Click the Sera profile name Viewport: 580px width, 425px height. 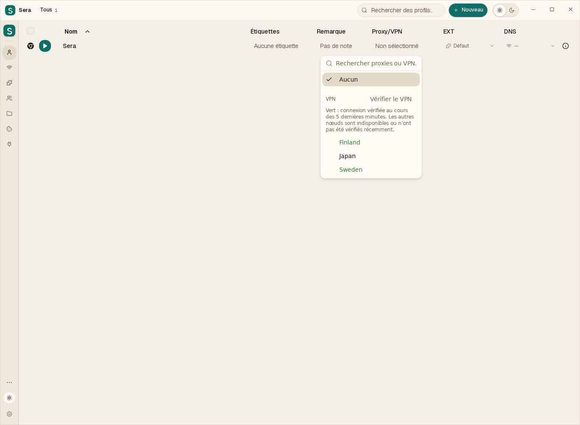tap(70, 46)
